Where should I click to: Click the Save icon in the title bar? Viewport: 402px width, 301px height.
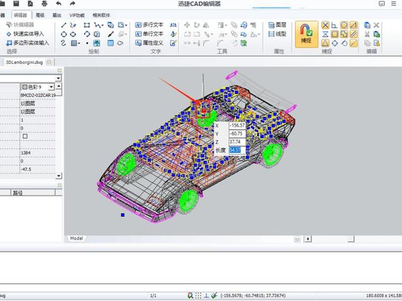point(16,4)
